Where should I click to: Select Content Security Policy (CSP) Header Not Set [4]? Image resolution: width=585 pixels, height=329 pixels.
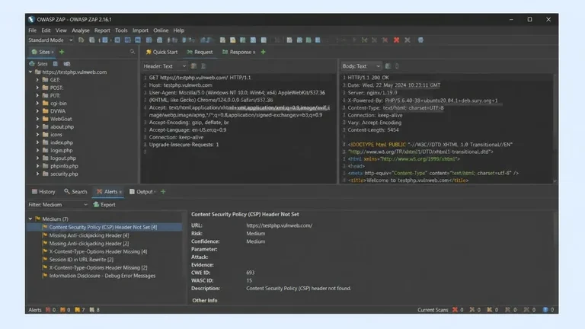point(103,227)
